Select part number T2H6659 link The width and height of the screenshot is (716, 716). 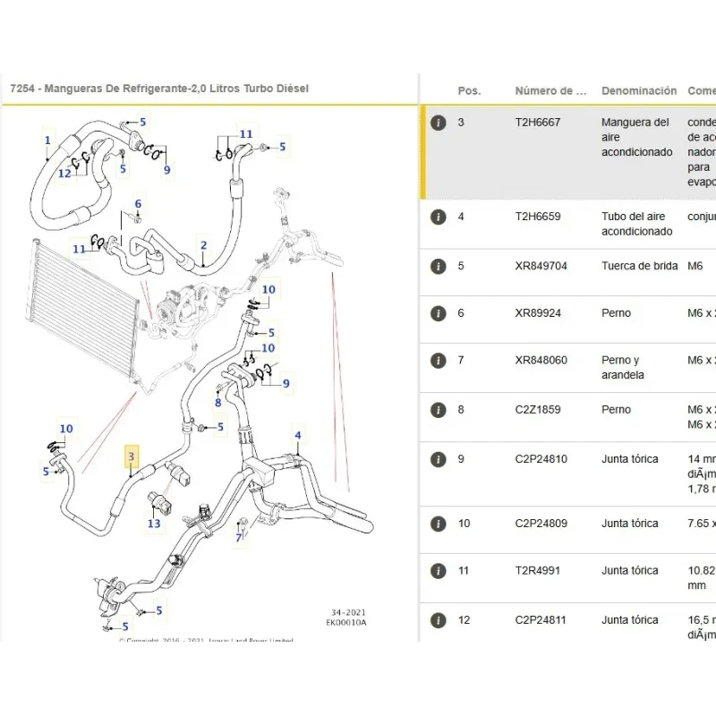537,217
